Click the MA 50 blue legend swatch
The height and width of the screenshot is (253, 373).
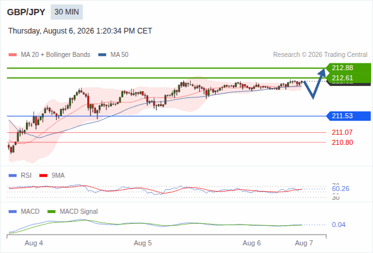(x=102, y=55)
